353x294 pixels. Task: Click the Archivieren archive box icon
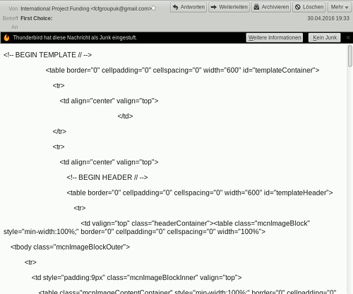pyautogui.click(x=256, y=7)
